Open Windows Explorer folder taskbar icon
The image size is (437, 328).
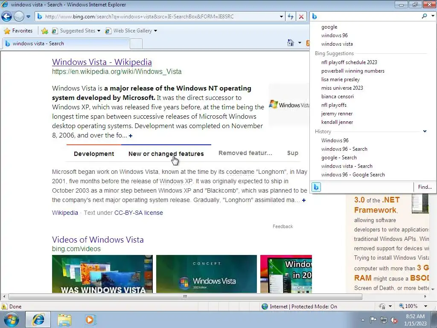coord(64,319)
